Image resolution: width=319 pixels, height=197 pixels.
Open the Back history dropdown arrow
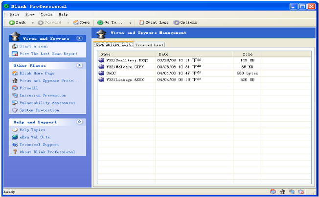tap(33, 23)
